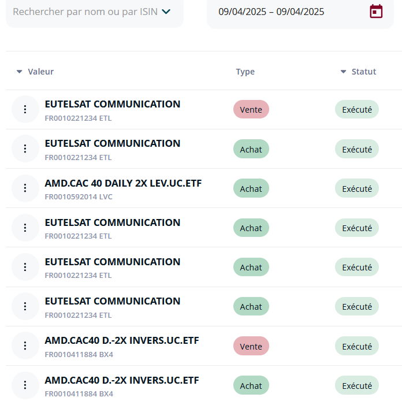Open three-dot menu of fifth Eutelsat Communication row
402x401 pixels.
coord(25,267)
